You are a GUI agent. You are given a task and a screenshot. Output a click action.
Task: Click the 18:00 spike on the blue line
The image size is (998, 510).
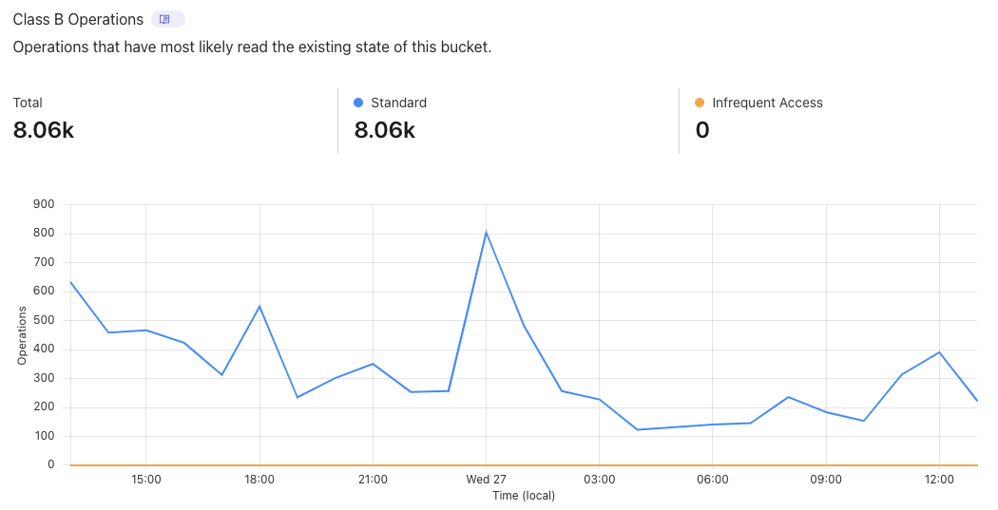coord(259,306)
